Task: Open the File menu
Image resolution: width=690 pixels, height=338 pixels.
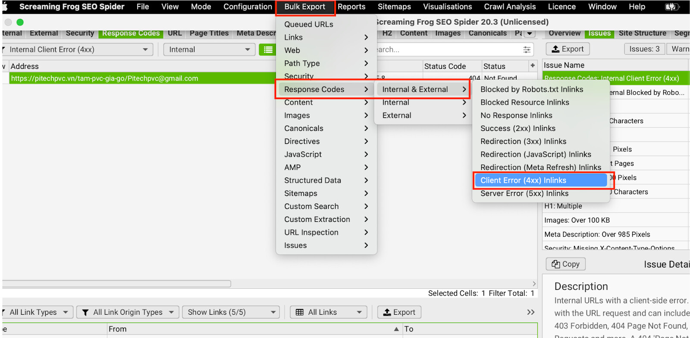Action: coord(143,6)
